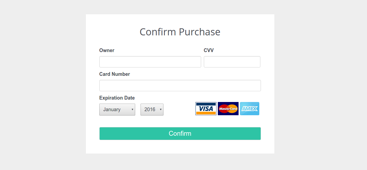Screen dimensions: 367x170
Task: Click the MasterCard payment icon
Action: pos(228,108)
